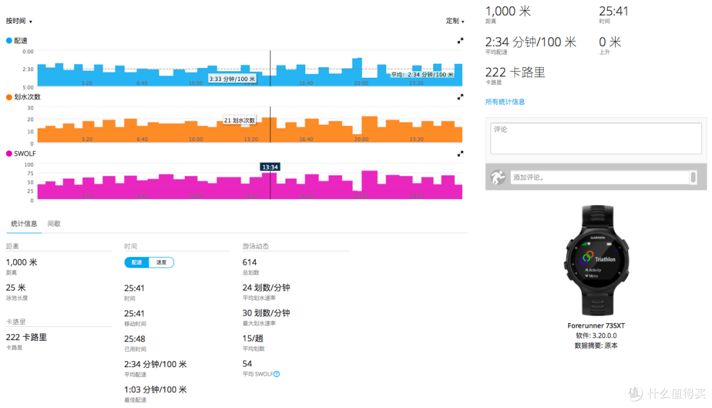Select the 配速 pace toggle option
712x408 pixels.
pyautogui.click(x=136, y=262)
